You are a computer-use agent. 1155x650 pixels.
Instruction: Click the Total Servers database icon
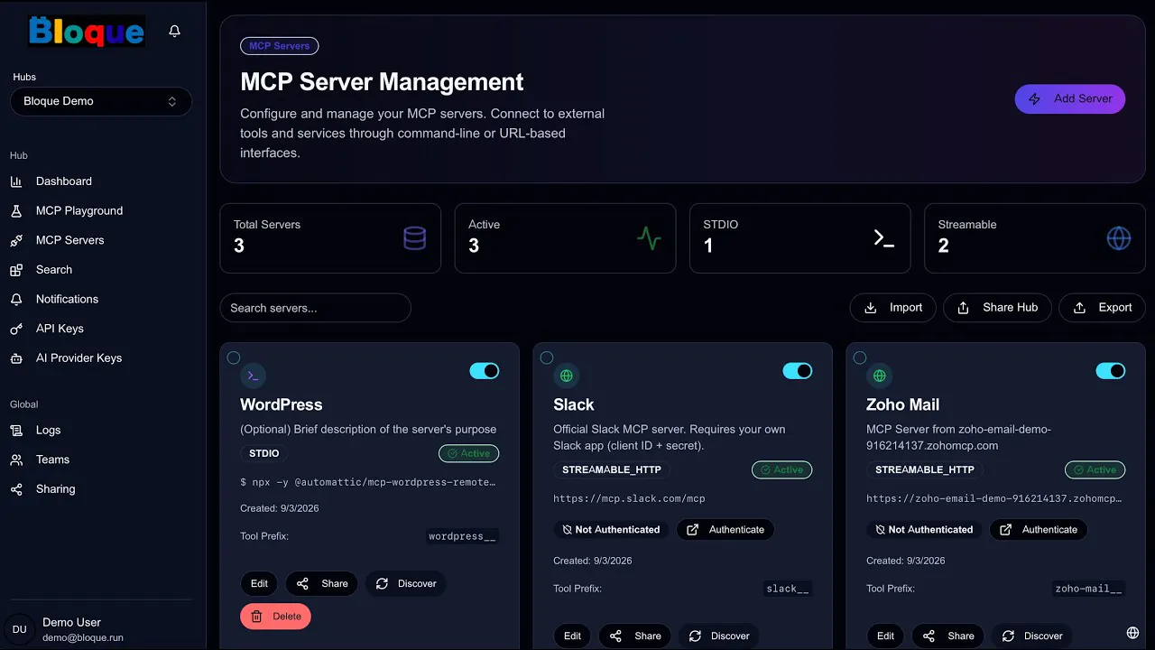click(x=414, y=238)
